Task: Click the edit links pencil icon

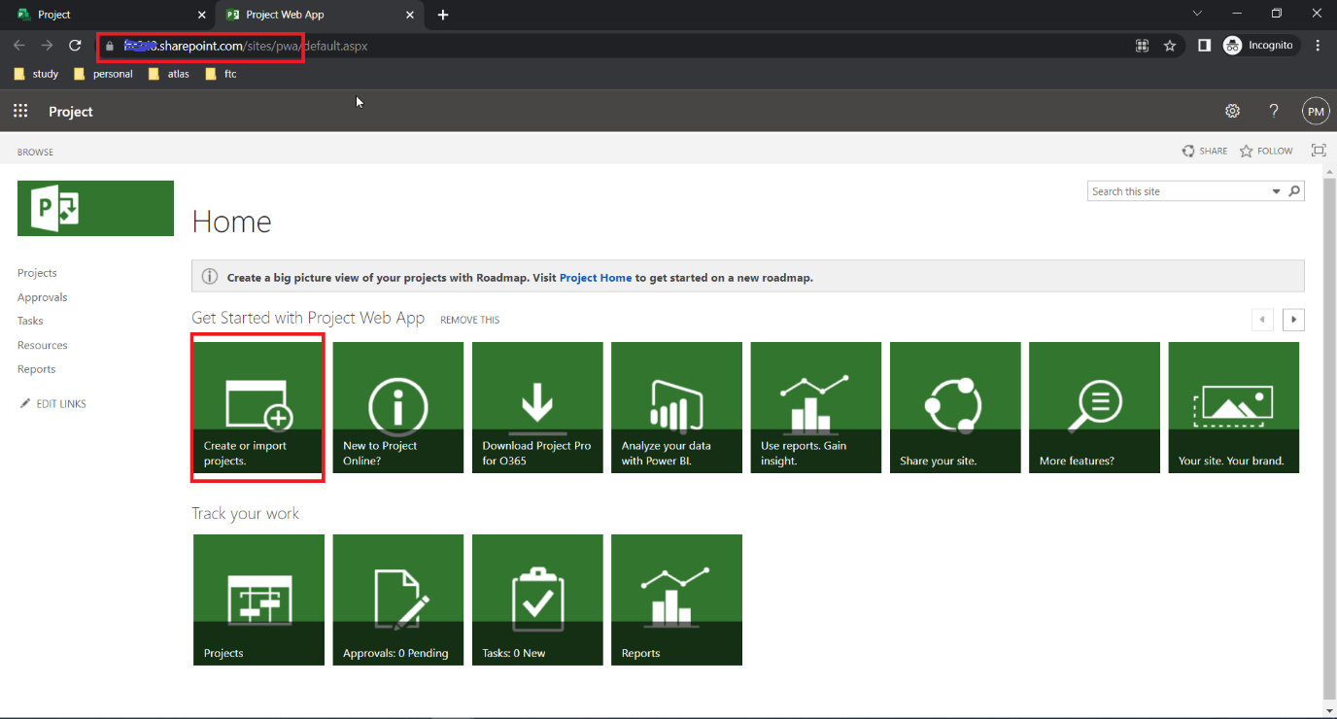Action: coord(25,403)
